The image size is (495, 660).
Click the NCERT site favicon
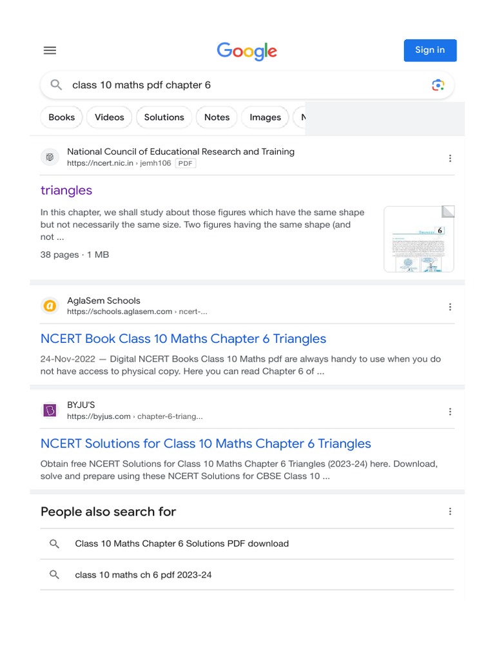[50, 157]
